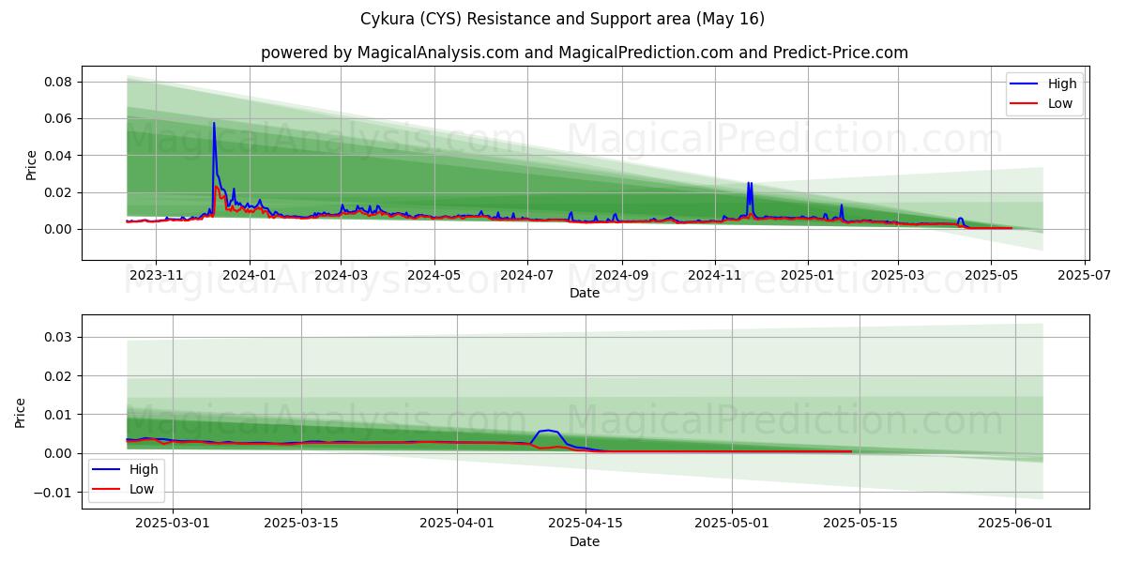Screen dimensions: 1126x563
Task: Click the 2025-07 x-axis label
Action: [1084, 275]
